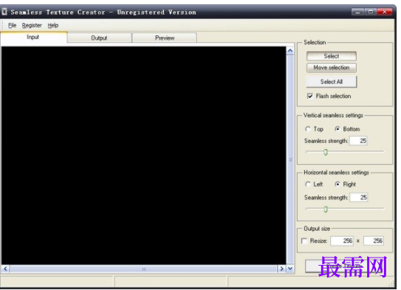Click the Select All button
Viewport: 401px width, 290px height.
pos(332,82)
